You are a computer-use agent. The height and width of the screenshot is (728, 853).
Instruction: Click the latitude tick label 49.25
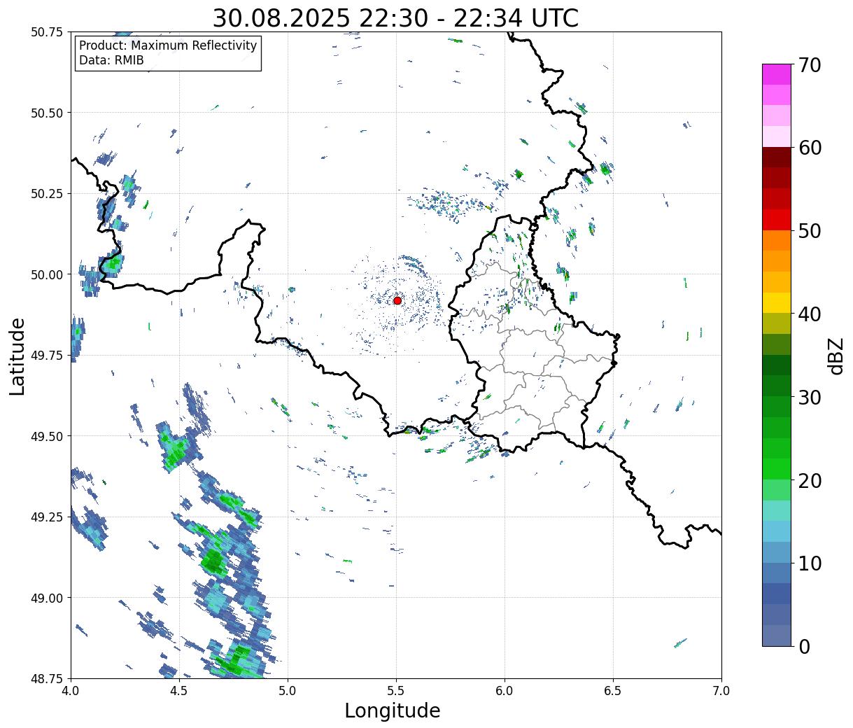[x=47, y=517]
